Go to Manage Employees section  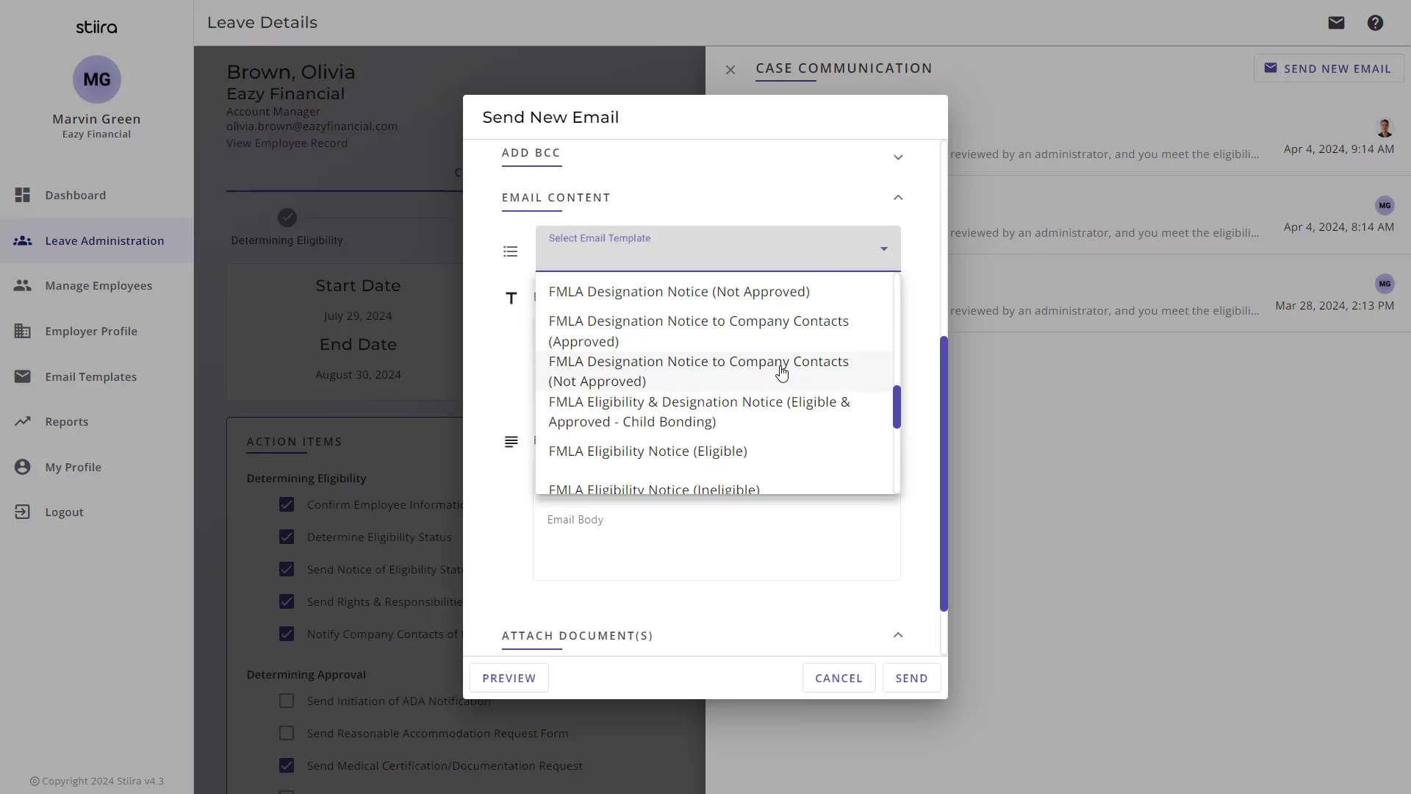point(98,285)
